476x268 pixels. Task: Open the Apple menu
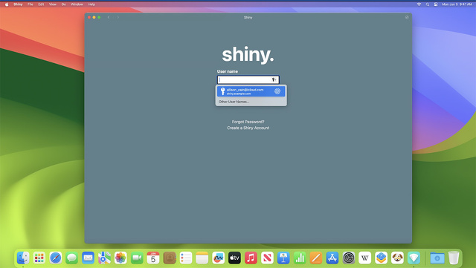point(7,4)
